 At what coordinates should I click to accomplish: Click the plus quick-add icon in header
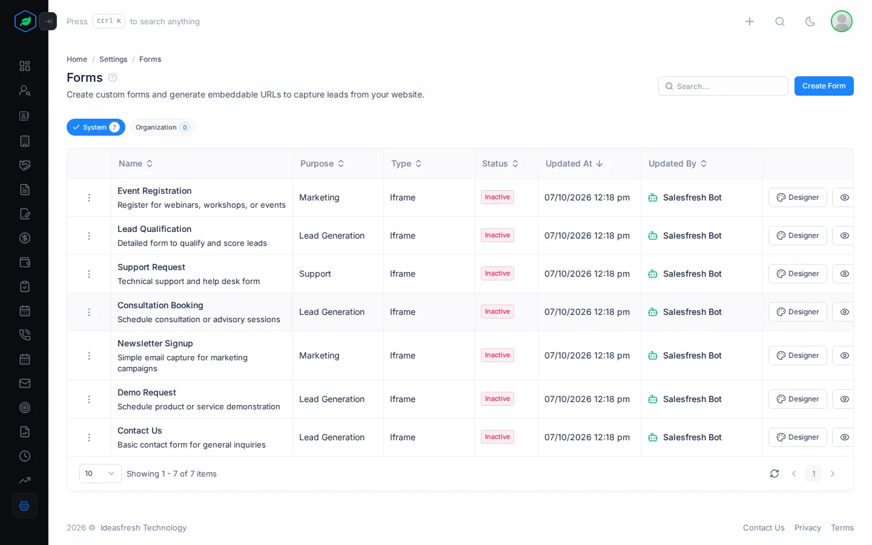click(x=750, y=21)
